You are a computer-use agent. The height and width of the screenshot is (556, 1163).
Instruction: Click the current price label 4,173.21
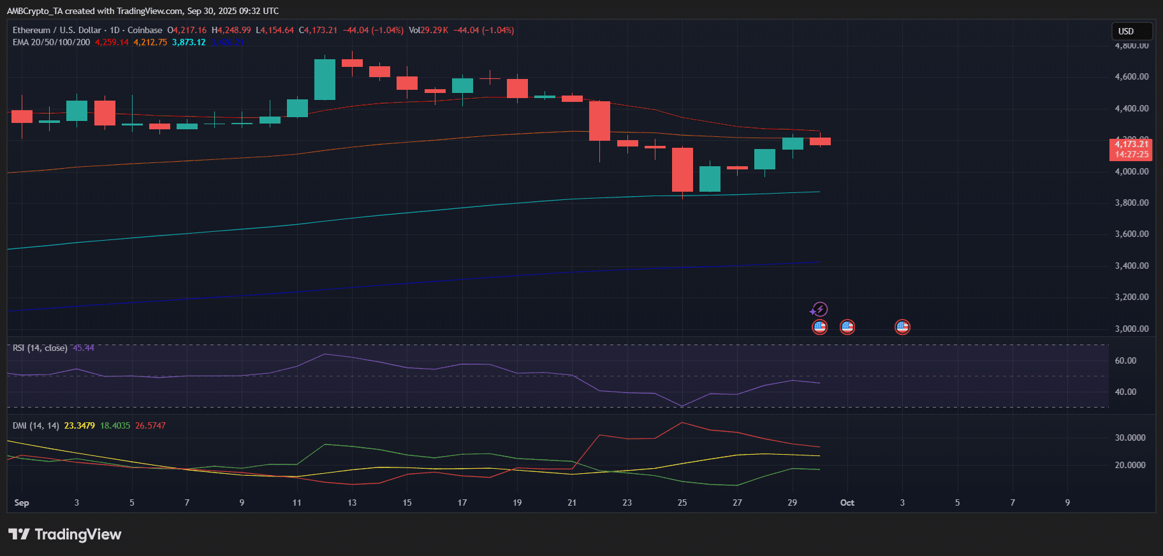[x=1131, y=145]
